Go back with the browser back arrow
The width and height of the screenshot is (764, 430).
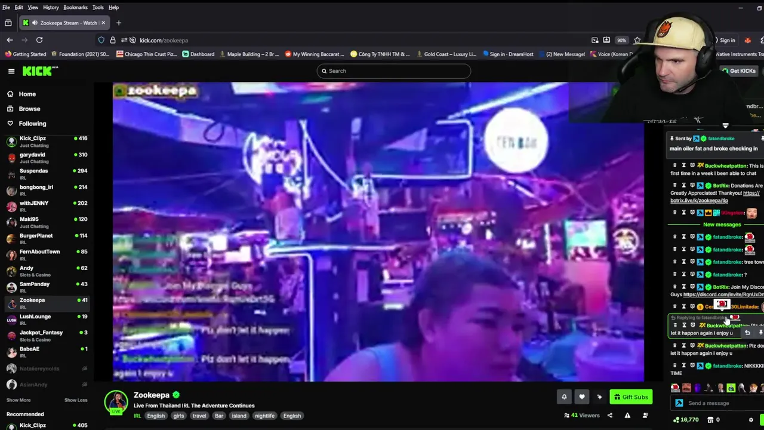(x=10, y=40)
